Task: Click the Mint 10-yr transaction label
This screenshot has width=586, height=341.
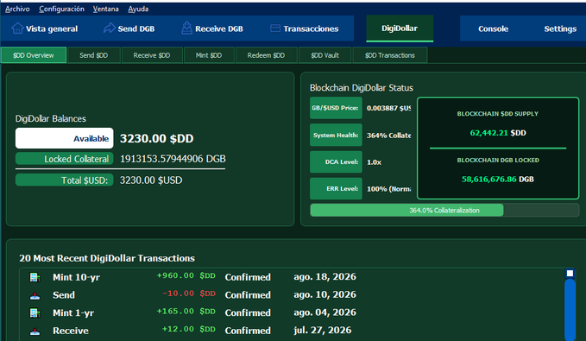Action: click(x=76, y=277)
